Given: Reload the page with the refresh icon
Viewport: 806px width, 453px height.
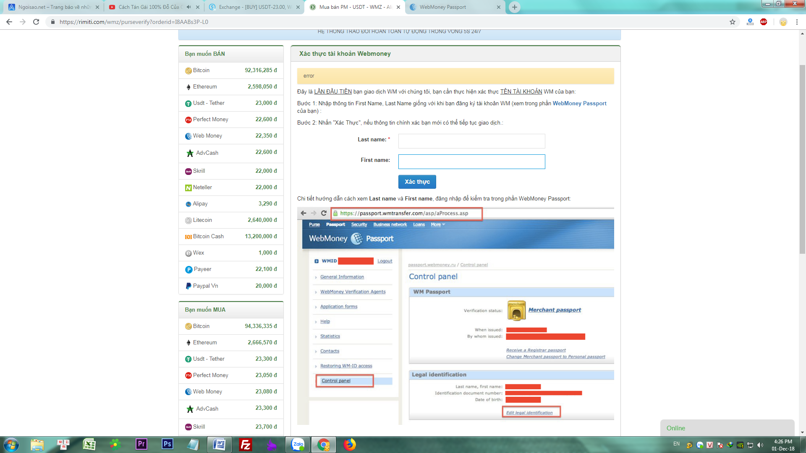Looking at the screenshot, I should tap(36, 22).
